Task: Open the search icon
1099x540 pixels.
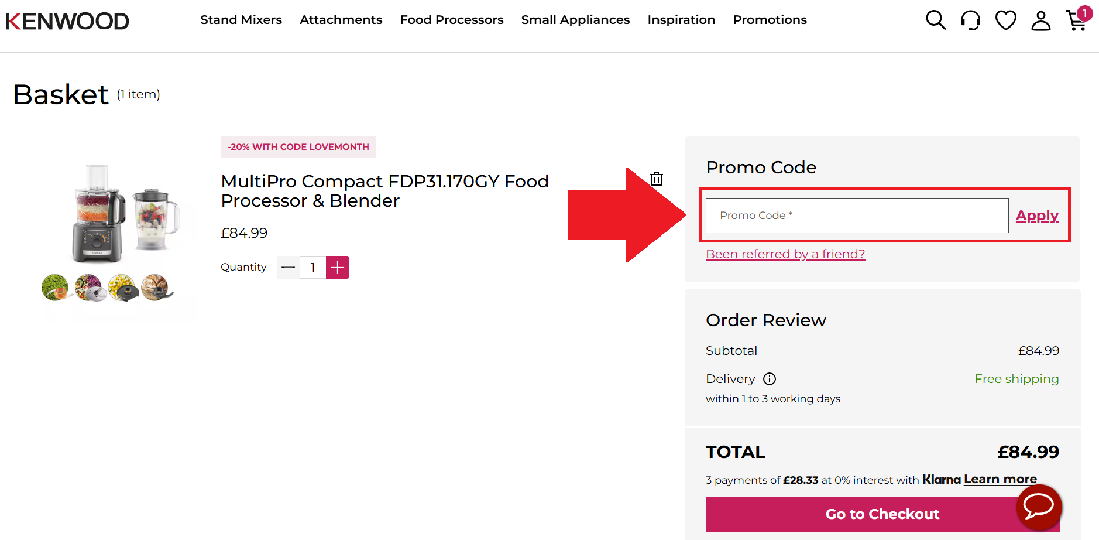Action: [x=935, y=20]
